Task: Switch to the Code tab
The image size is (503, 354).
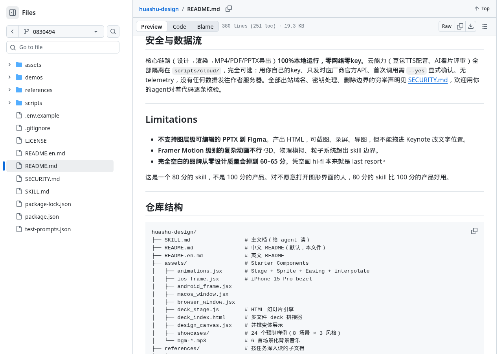Action: [179, 26]
